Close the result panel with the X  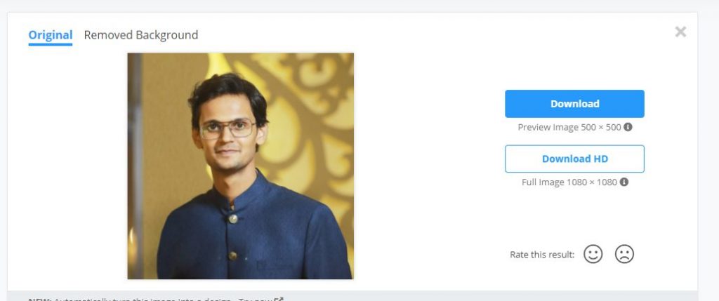click(x=680, y=32)
